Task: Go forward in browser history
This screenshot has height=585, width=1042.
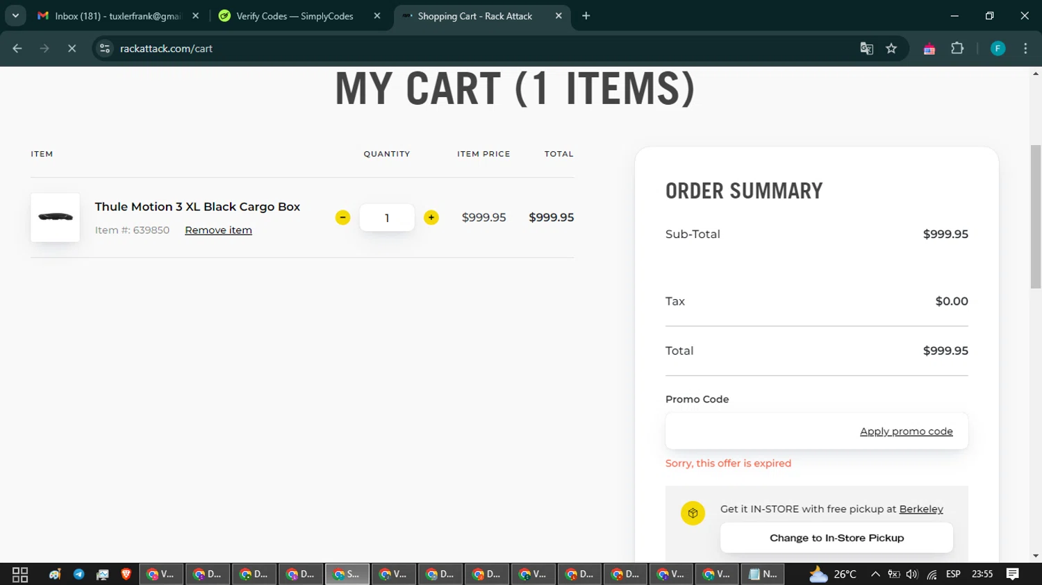Action: click(44, 49)
